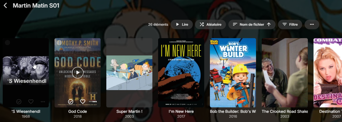Add God Code to favorites with the heart

[x=83, y=101]
